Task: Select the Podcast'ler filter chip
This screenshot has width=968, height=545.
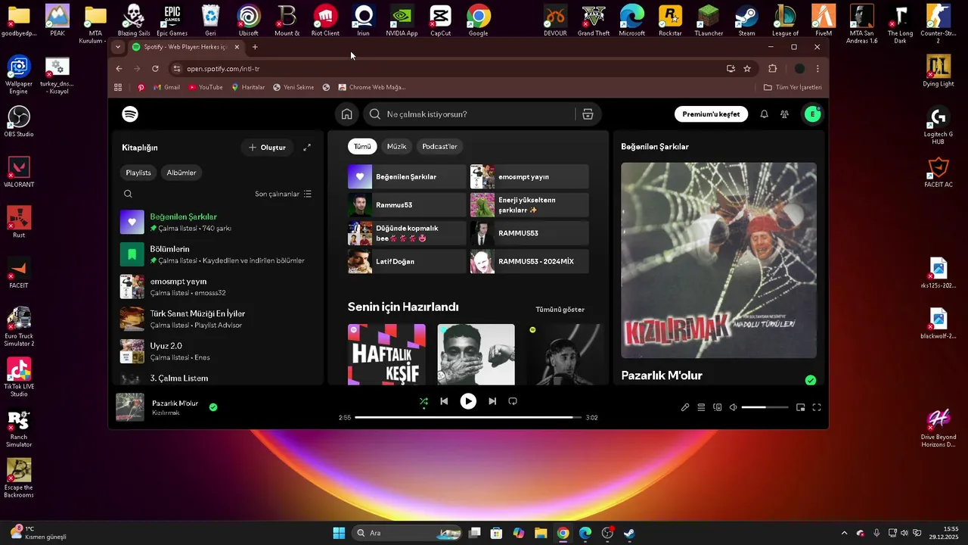Action: point(439,146)
